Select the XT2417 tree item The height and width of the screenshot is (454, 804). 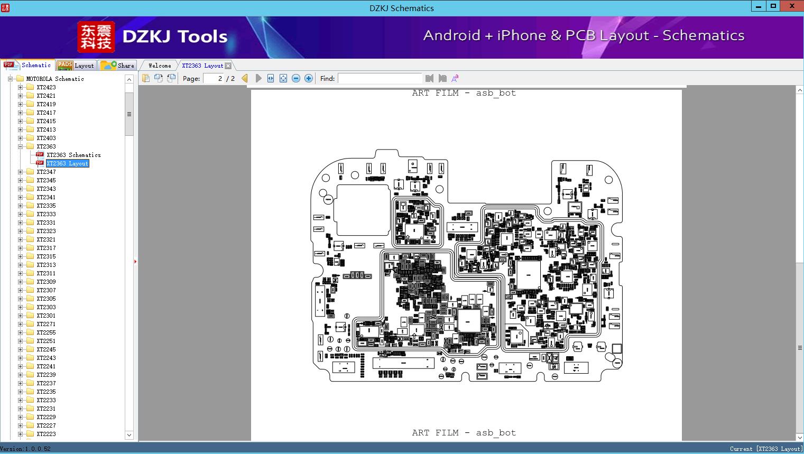click(46, 113)
